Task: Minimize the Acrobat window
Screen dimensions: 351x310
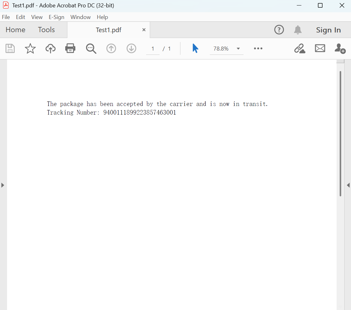Action: [x=299, y=6]
